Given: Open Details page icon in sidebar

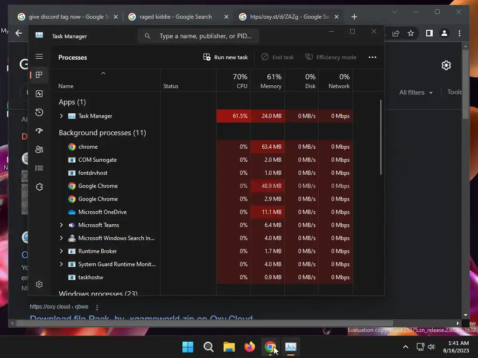Looking at the screenshot, I should click(39, 168).
